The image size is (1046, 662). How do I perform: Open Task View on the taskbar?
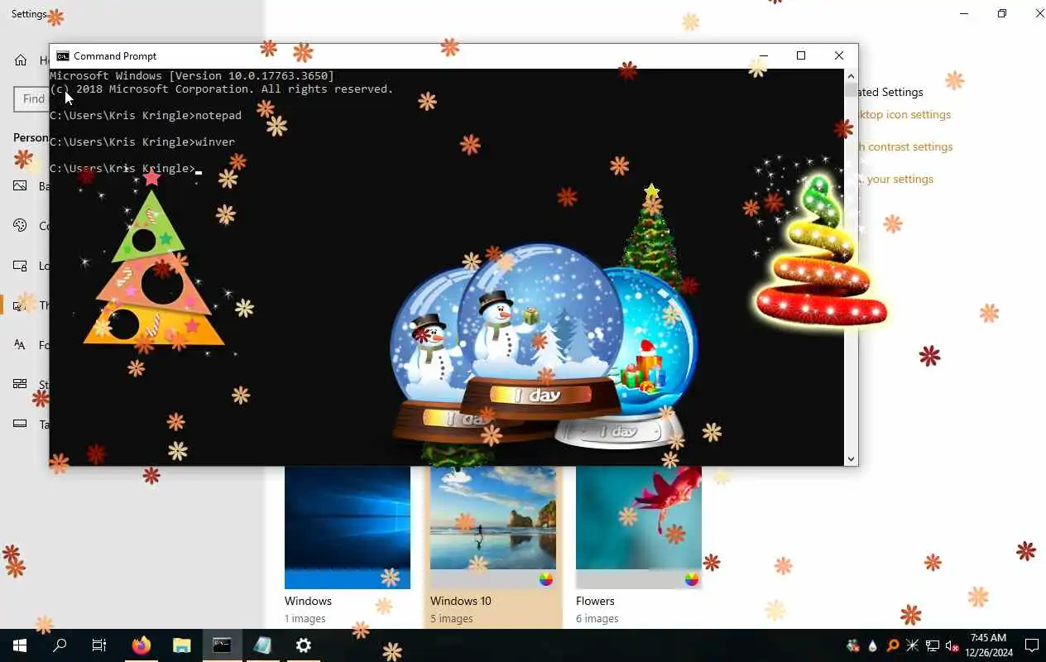tap(99, 645)
